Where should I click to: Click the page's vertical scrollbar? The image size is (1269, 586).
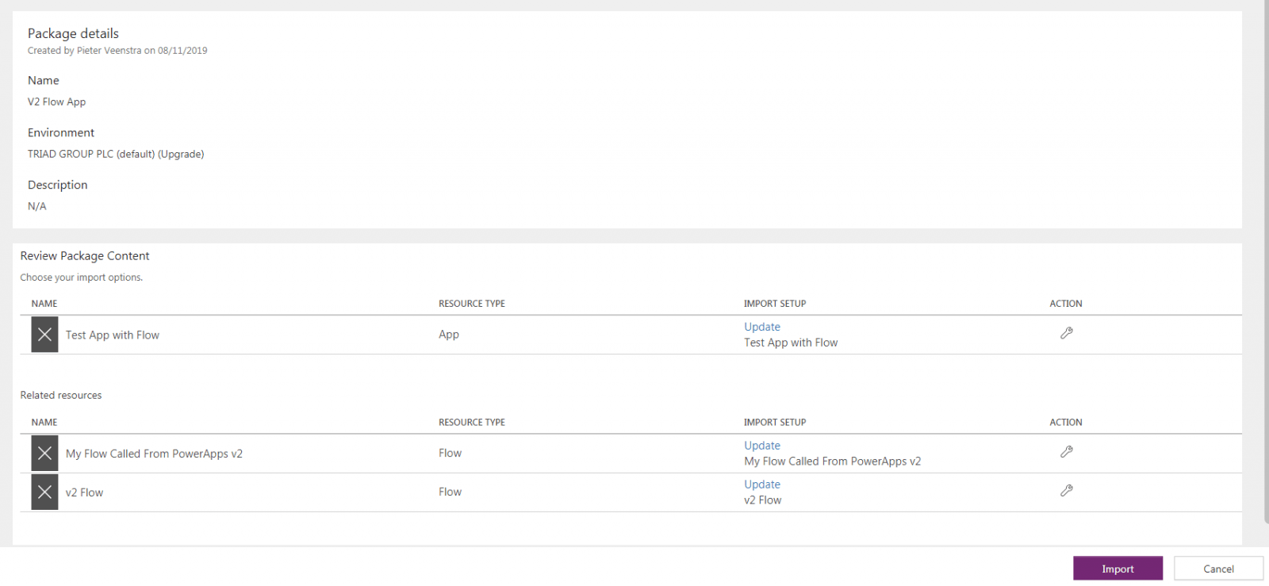(1266, 262)
